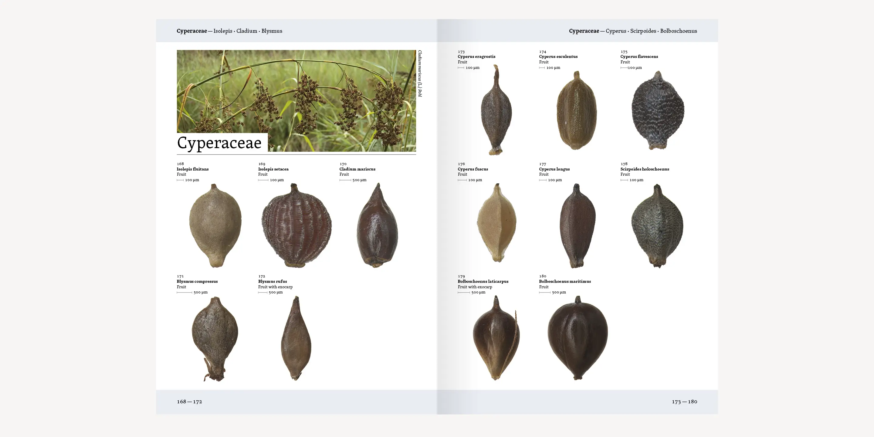Viewport: 874px width, 437px height.
Task: Click the 'Blysmus rufus' species name
Action: pyautogui.click(x=273, y=281)
